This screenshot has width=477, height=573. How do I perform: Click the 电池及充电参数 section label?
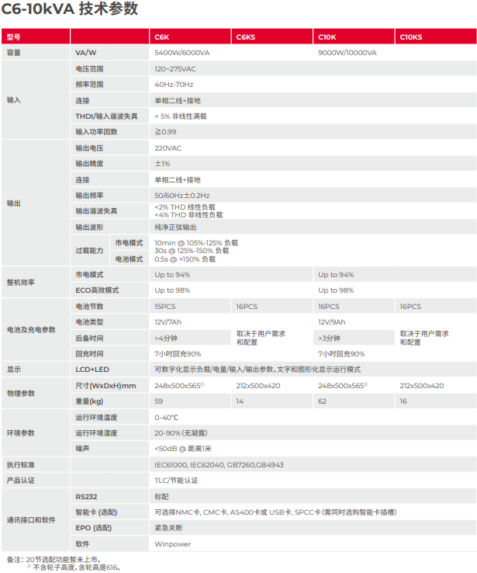(x=31, y=330)
